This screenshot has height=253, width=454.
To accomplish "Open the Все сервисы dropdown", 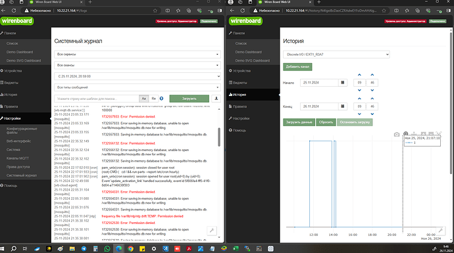I will click(138, 55).
